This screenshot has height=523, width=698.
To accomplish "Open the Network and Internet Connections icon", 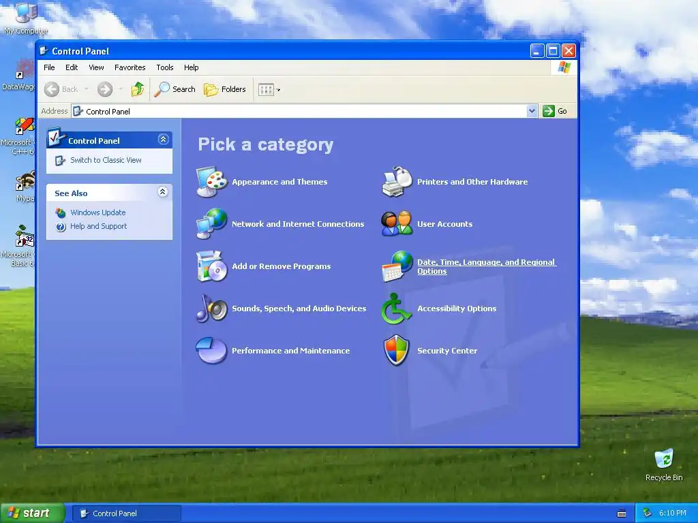I will point(212,223).
